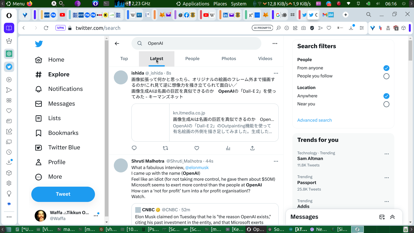
Task: Switch to the Videos tab
Action: pos(265,59)
